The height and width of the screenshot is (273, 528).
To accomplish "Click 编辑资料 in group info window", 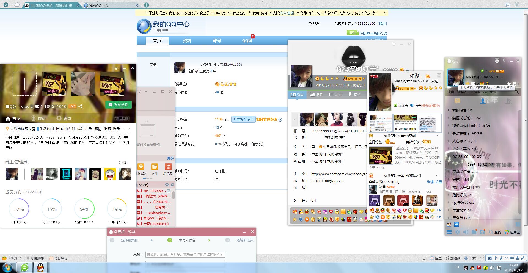I will (122, 118).
